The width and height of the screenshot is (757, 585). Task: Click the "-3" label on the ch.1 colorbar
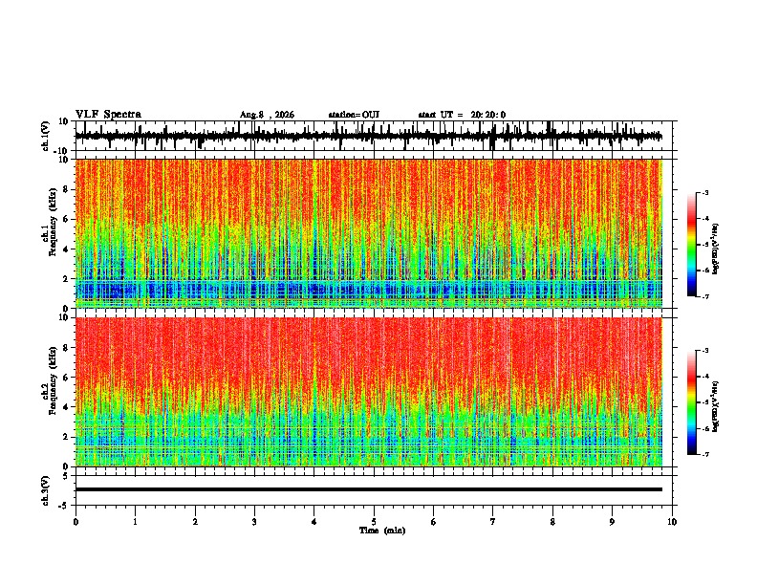(705, 192)
